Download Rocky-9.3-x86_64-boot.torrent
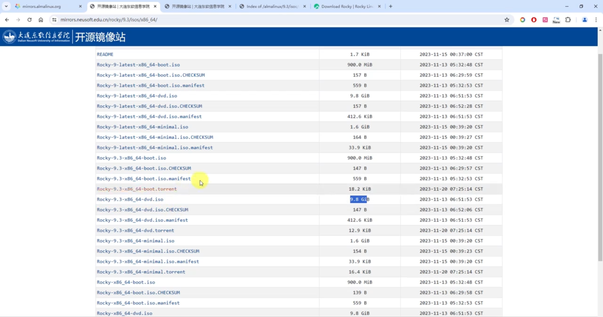The image size is (603, 317). 137,189
